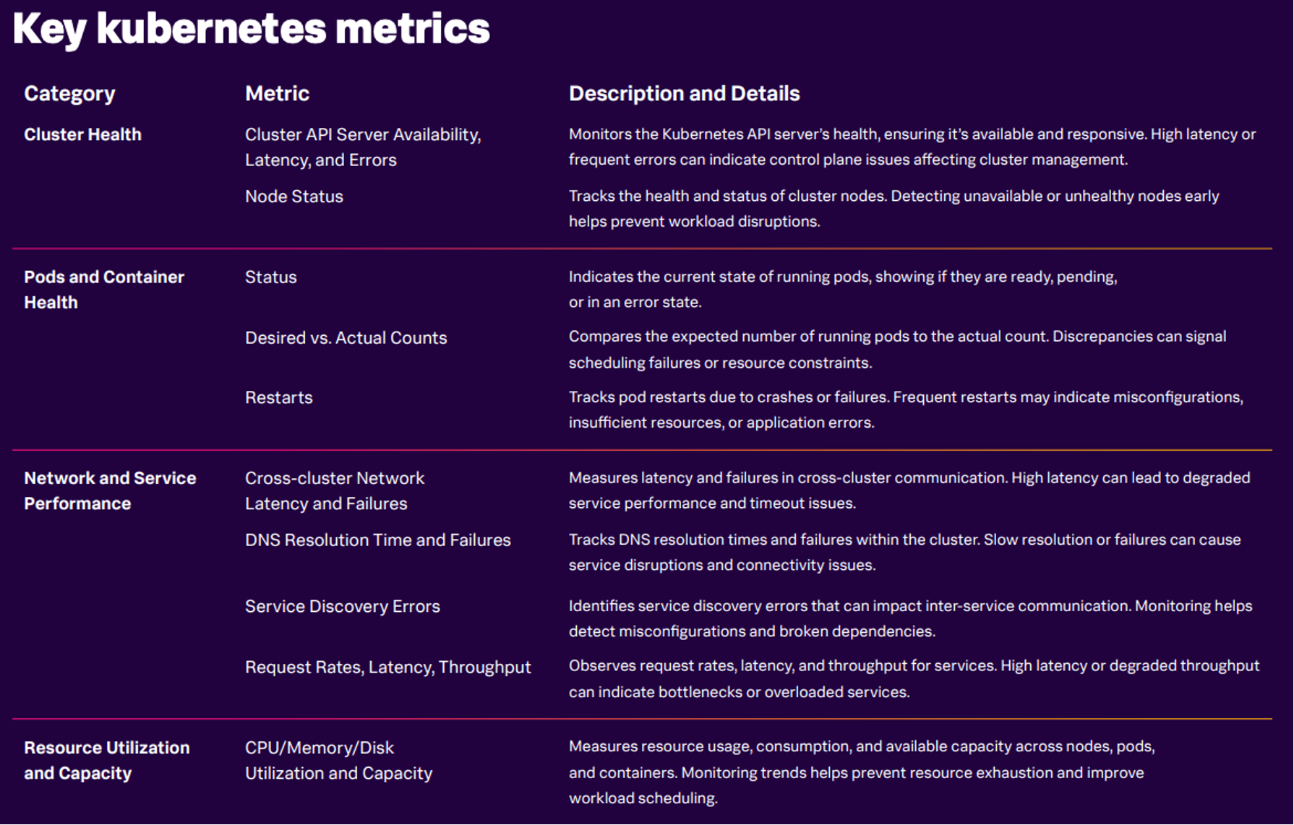
Task: Select Request Rates, Latency, Throughput metric
Action: click(x=388, y=668)
